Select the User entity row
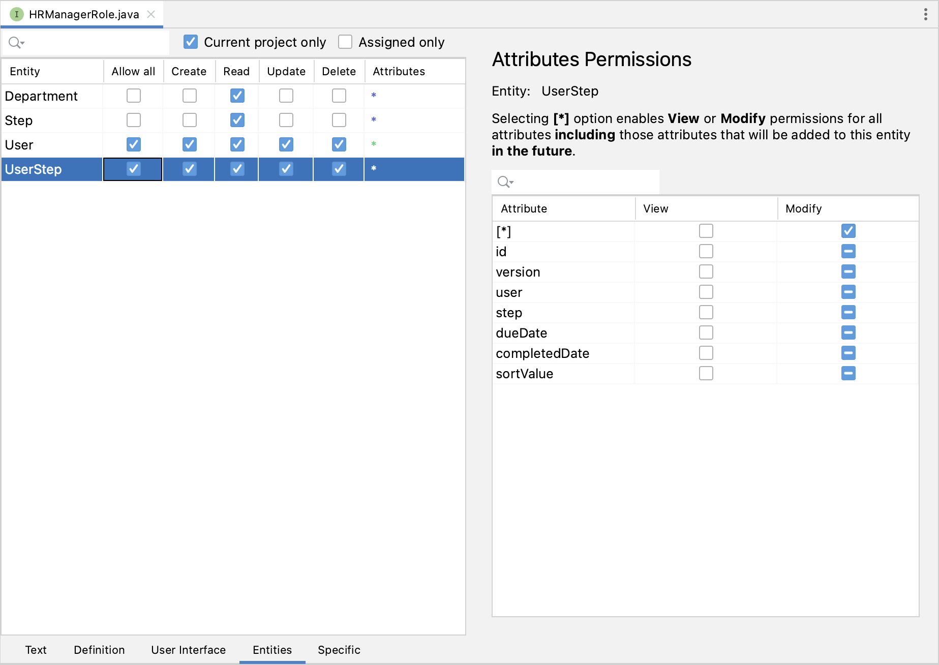Screen dimensions: 939x665 point(51,145)
